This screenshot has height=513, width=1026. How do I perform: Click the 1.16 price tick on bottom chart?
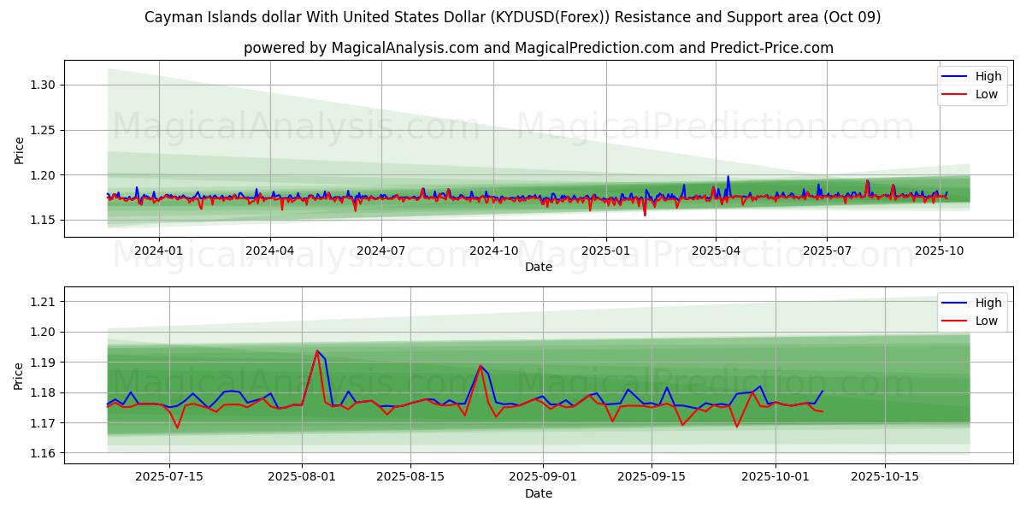pos(43,453)
